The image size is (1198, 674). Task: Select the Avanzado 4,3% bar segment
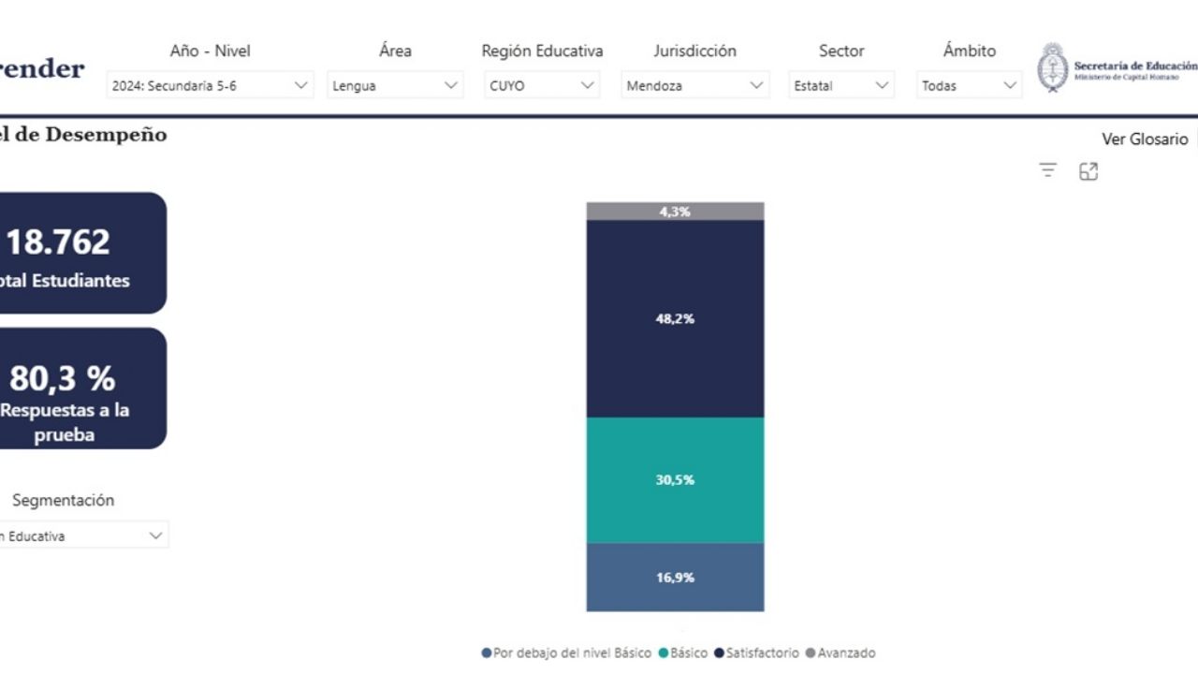pyautogui.click(x=675, y=212)
